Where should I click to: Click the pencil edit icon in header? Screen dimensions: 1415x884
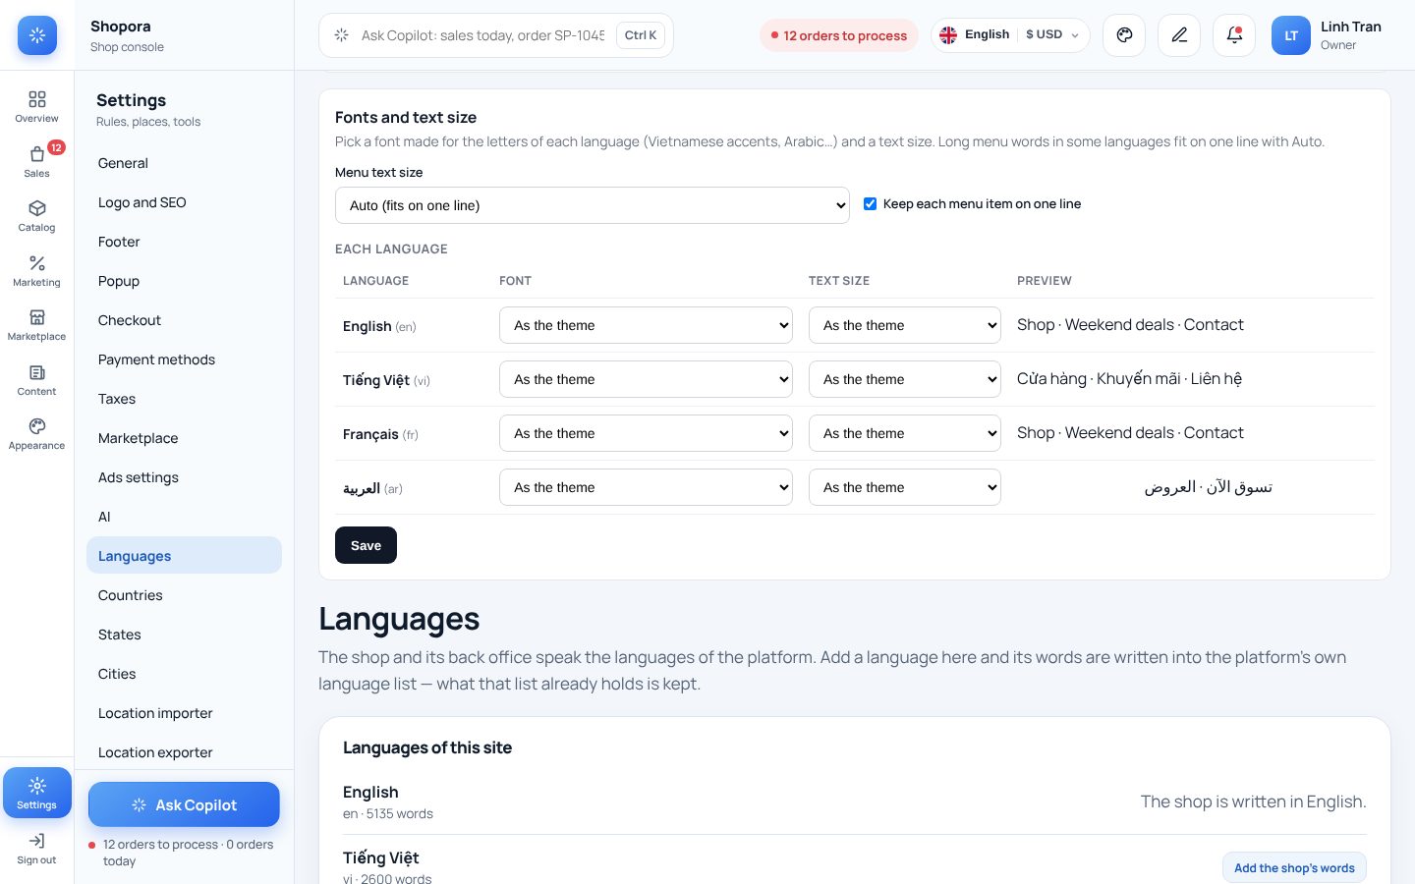pyautogui.click(x=1179, y=35)
